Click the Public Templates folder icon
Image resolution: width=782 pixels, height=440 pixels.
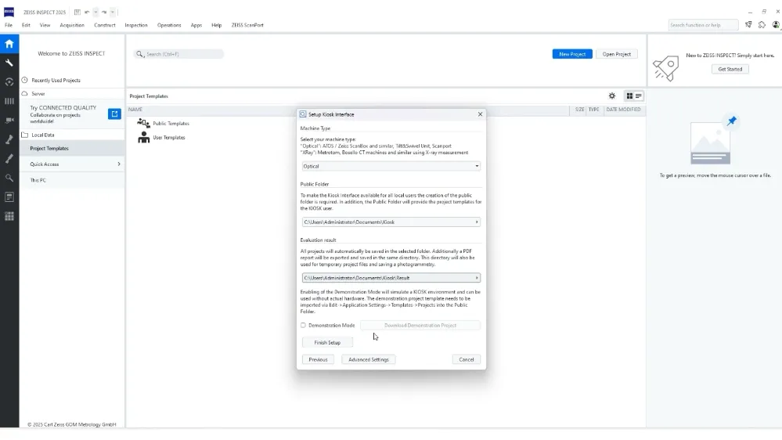point(143,123)
